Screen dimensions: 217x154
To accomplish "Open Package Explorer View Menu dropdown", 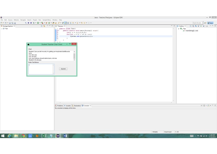I will (x=47, y=26).
